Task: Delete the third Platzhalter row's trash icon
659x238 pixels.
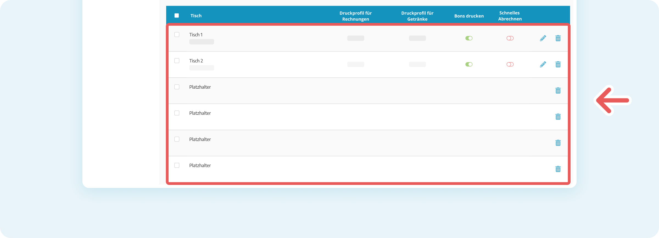Action: (558, 143)
